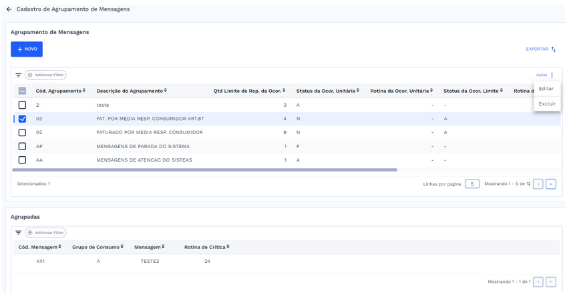
Task: Sort Agrupadas by Grupo de Consumo
Action: click(122, 247)
